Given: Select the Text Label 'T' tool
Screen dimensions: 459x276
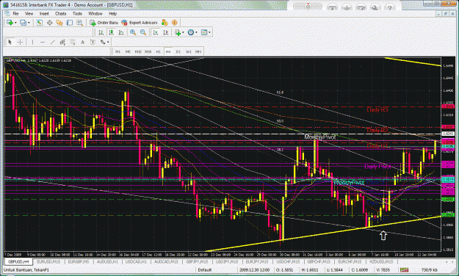Looking at the screenshot, I should pos(93,43).
